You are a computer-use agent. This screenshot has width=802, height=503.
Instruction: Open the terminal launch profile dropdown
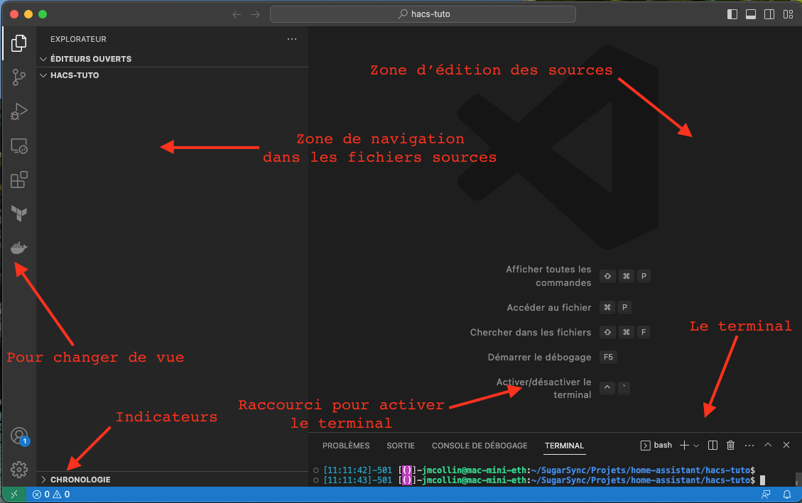[x=696, y=446]
